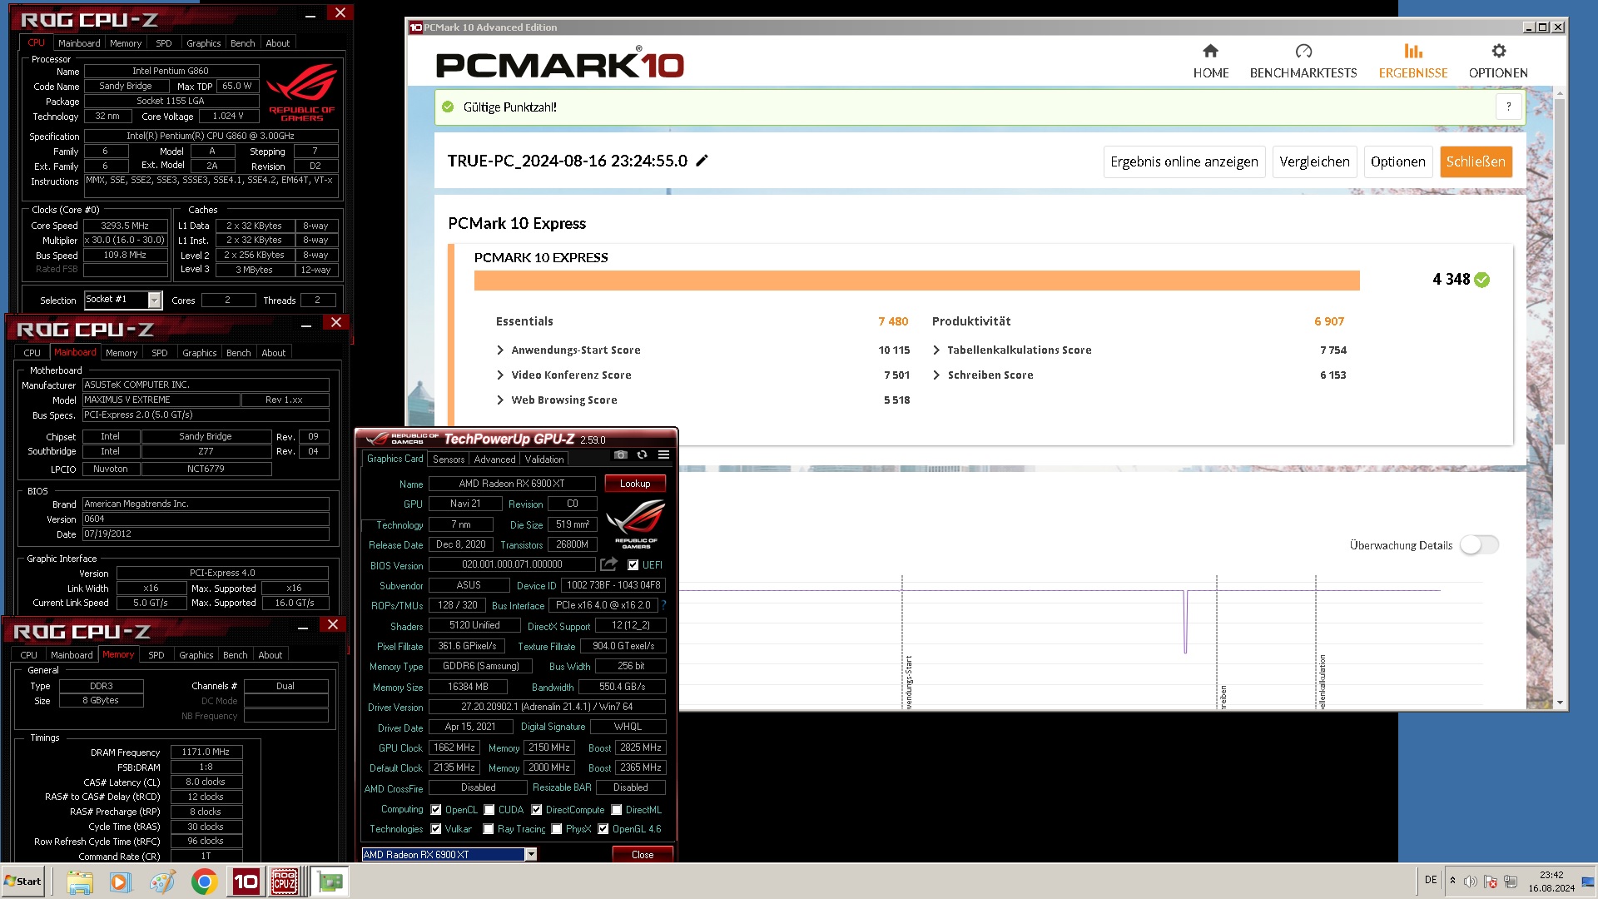Click the Lookup button in GPU-Z
The image size is (1598, 899).
pyautogui.click(x=635, y=484)
